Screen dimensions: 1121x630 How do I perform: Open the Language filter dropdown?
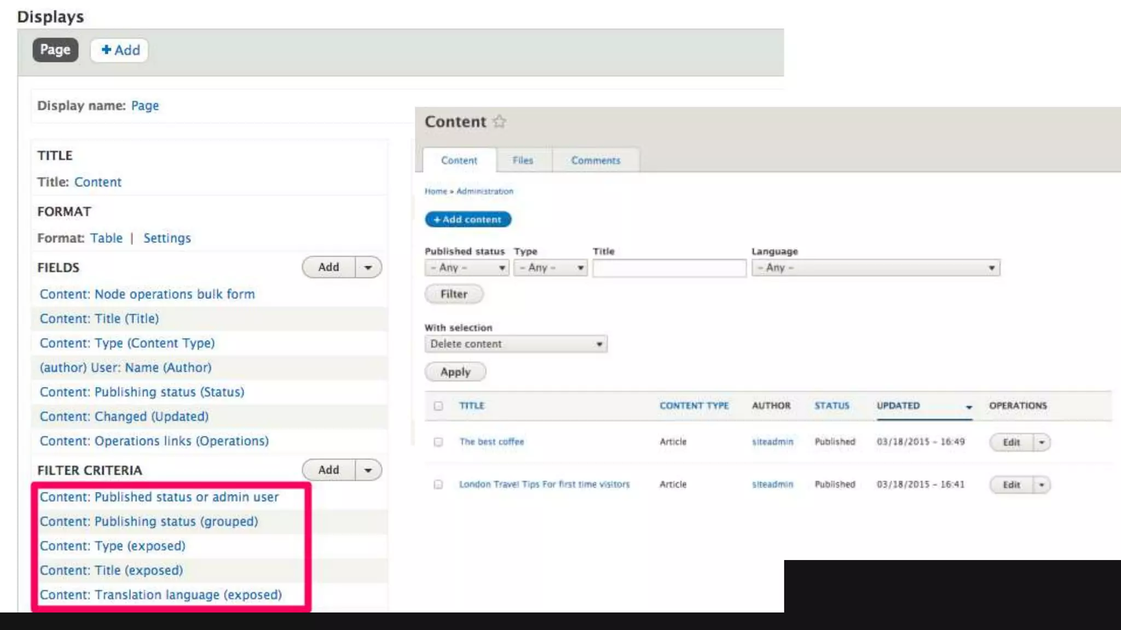(875, 268)
